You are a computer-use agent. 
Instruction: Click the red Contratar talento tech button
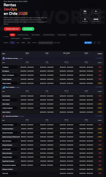[12, 29]
